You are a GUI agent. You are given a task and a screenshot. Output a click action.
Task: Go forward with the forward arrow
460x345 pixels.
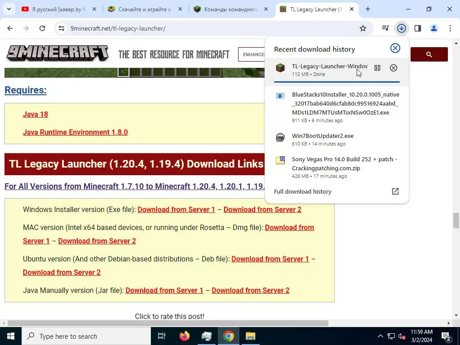point(26,28)
